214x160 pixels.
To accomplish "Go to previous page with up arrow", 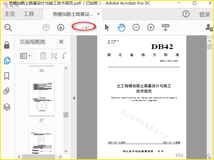I will (46, 27).
